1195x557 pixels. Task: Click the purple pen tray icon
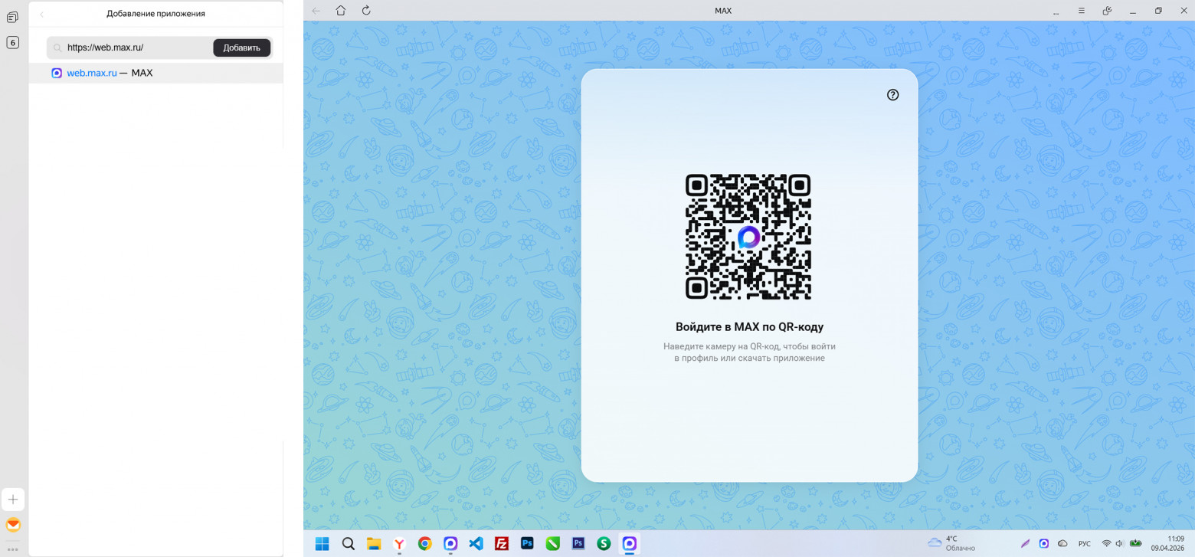(1026, 543)
